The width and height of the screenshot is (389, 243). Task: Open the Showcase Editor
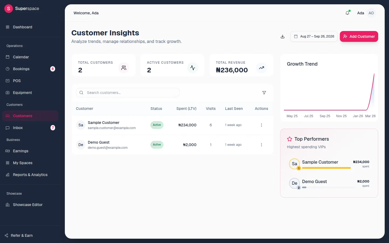click(x=30, y=205)
